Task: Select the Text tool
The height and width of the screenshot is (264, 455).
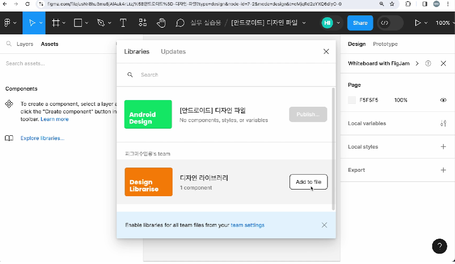Action: pos(123,23)
